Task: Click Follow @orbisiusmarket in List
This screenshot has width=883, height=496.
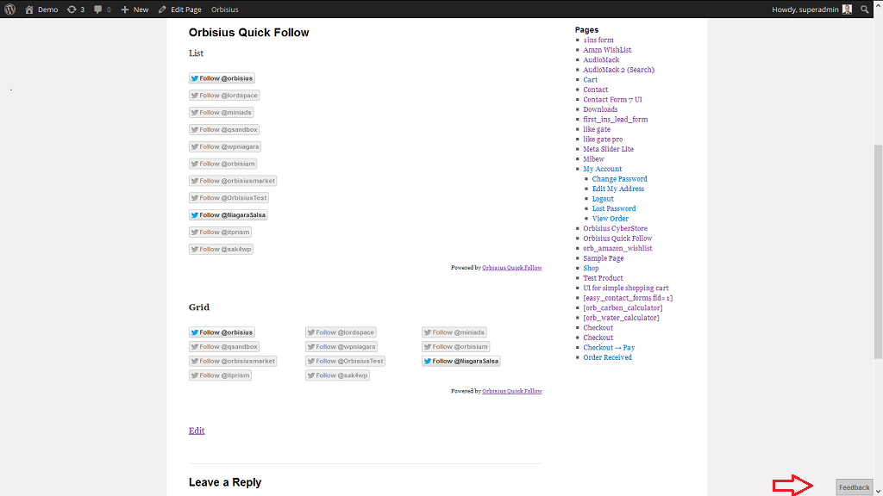Action: point(233,181)
